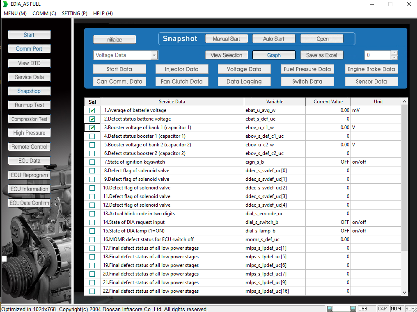Image resolution: width=417 pixels, height=312 pixels.
Task: Click the Auto Start snapshot button
Action: tap(274, 39)
